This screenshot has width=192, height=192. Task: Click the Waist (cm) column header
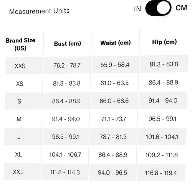pos(116,43)
